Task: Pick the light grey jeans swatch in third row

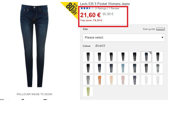Action: pyautogui.click(x=88, y=80)
